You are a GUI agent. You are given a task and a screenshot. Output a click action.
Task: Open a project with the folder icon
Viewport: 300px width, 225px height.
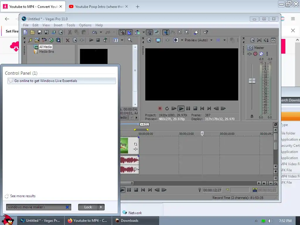[x=32, y=32]
